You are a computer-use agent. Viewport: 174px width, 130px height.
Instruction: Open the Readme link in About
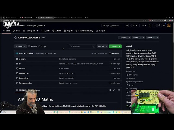coord(131,71)
